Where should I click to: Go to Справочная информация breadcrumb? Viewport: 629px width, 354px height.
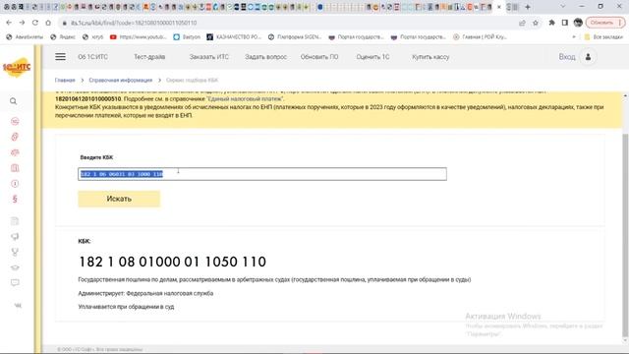pos(120,81)
